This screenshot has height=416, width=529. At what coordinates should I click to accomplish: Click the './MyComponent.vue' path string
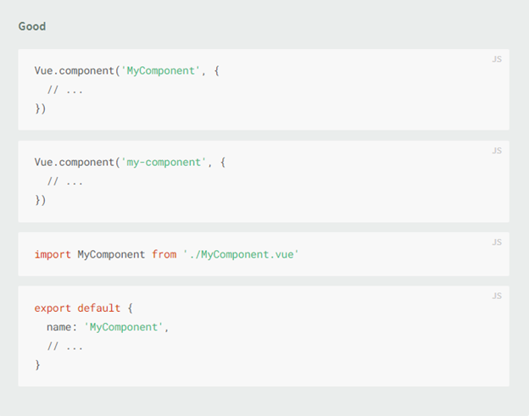[241, 254]
